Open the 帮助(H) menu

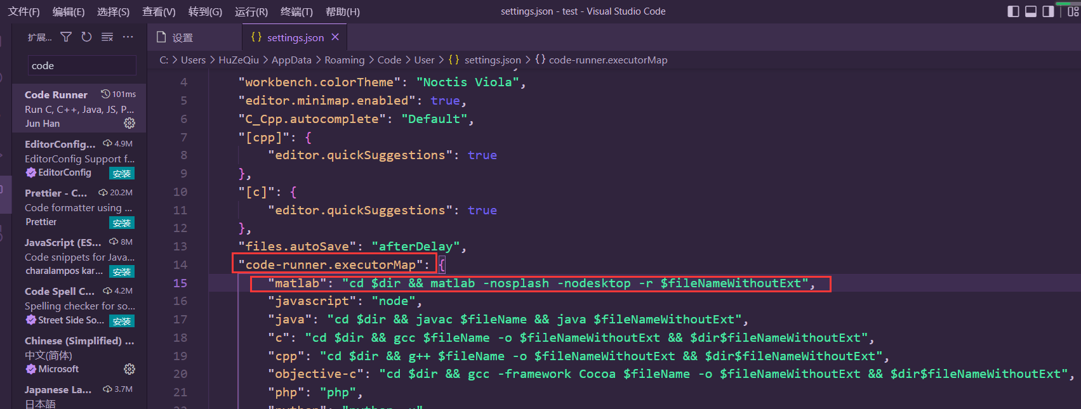343,11
